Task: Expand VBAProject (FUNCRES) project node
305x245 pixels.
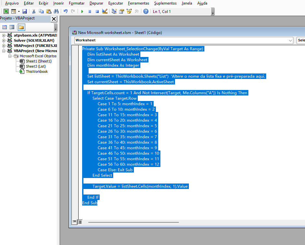Action: pos(4,46)
